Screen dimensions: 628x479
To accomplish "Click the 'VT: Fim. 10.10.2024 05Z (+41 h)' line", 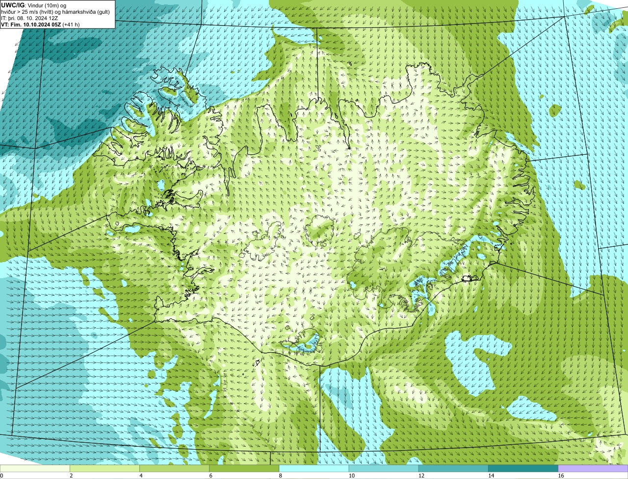I will pyautogui.click(x=40, y=24).
